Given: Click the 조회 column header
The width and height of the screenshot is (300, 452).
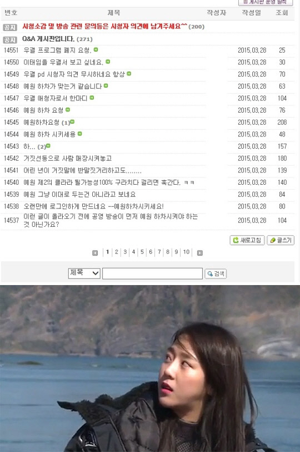Looking at the screenshot, I should click(282, 13).
